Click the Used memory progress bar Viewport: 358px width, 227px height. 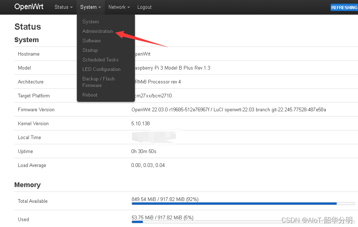pos(243,222)
